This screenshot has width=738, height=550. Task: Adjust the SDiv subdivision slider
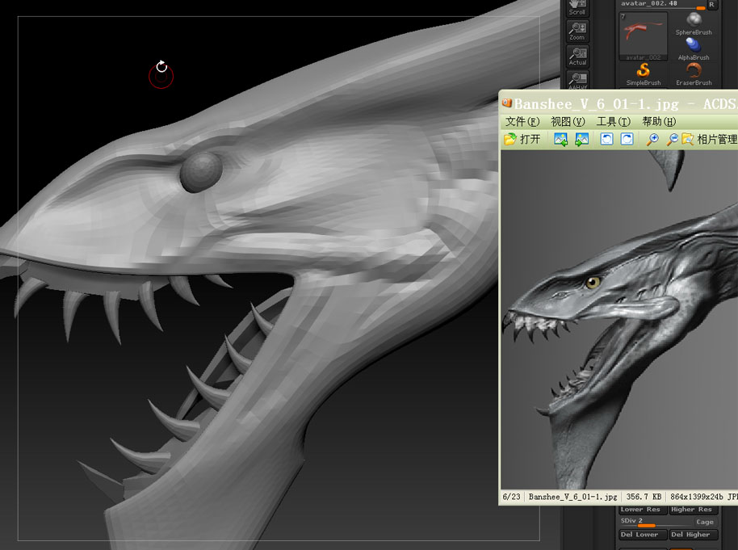click(655, 522)
